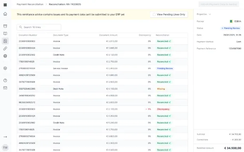Sort by Document Amount column header
Image resolution: width=244 pixels, height=152 pixels.
click(x=108, y=35)
